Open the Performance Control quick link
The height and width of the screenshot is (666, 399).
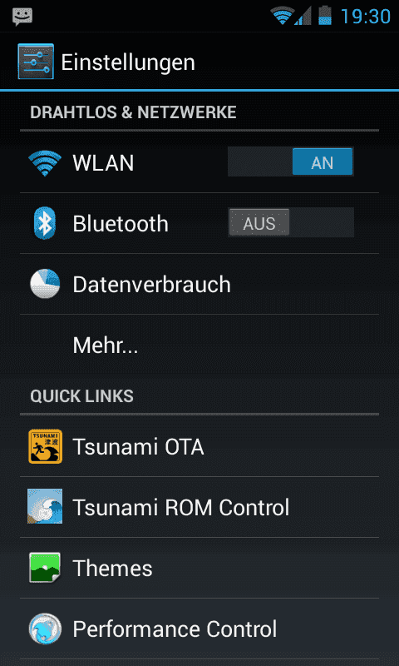pos(199,629)
